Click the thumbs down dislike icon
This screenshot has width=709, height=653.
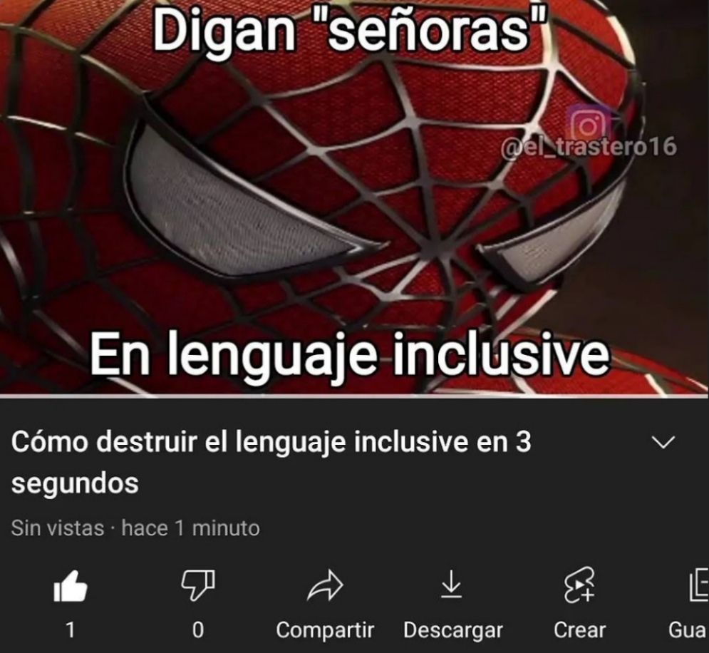point(197,586)
